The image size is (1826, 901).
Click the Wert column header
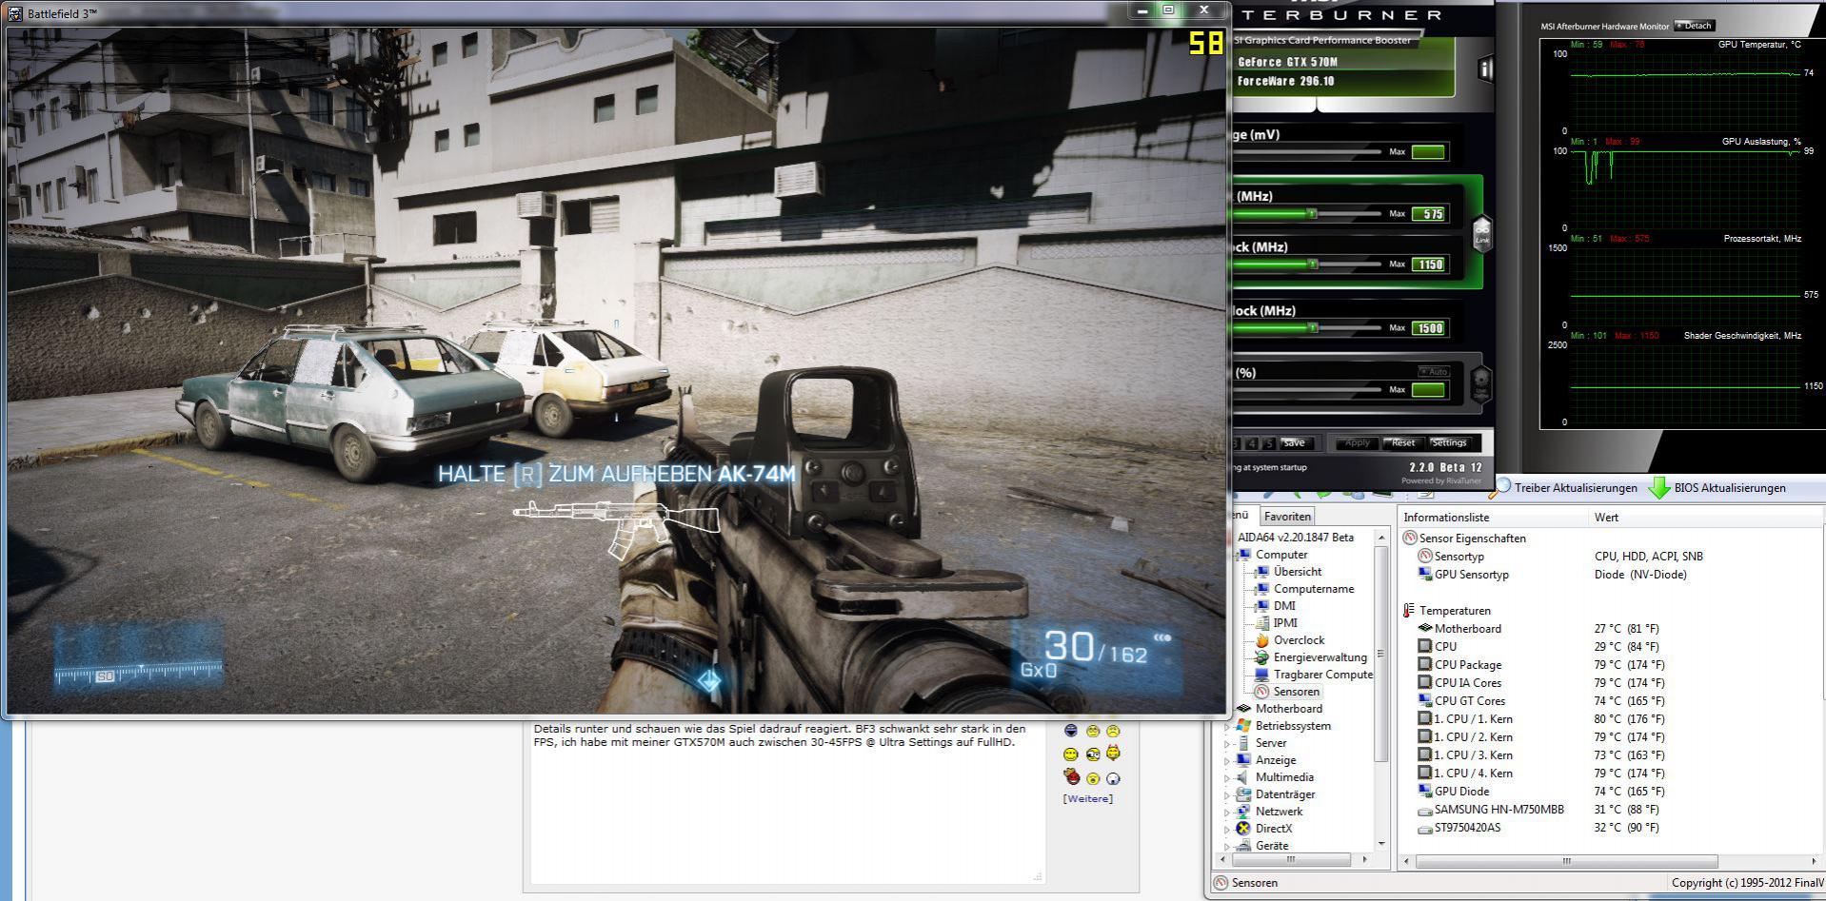[1704, 518]
